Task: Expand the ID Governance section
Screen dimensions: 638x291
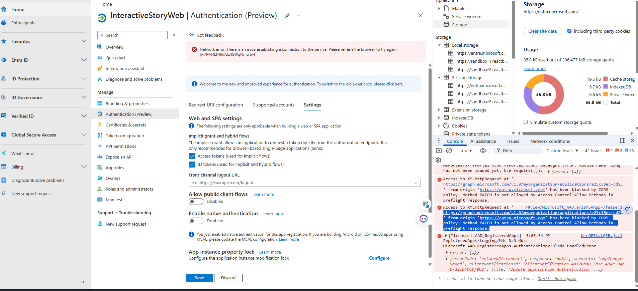Action: pyautogui.click(x=84, y=97)
